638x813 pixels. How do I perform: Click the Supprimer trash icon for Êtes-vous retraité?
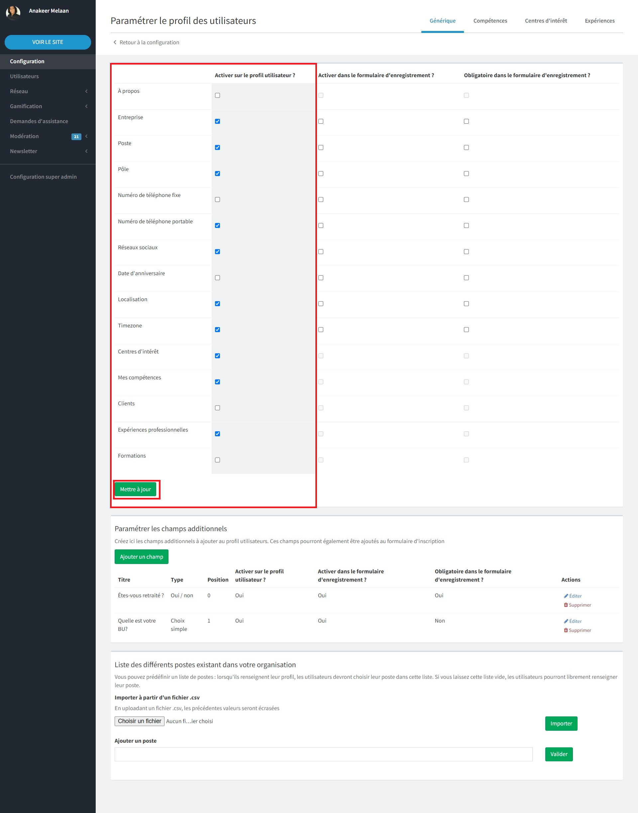(566, 605)
